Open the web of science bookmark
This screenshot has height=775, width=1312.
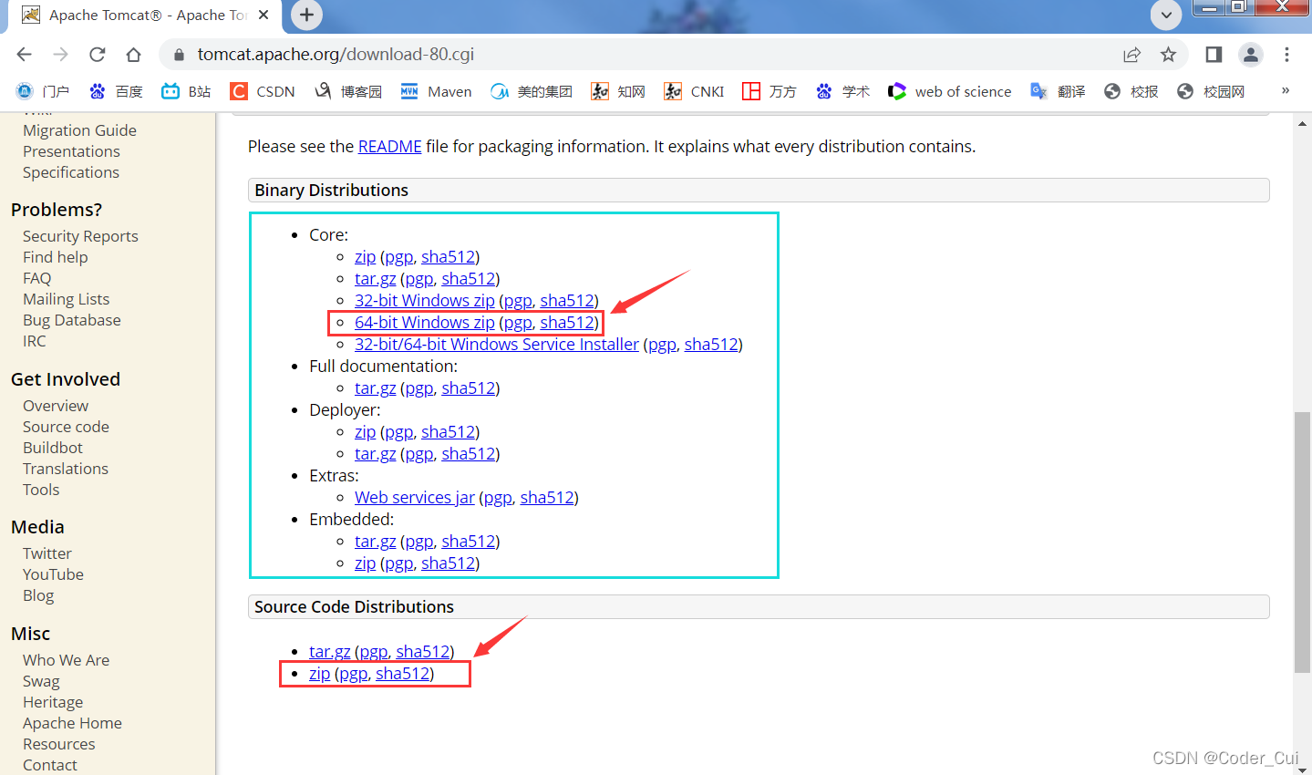pos(950,91)
